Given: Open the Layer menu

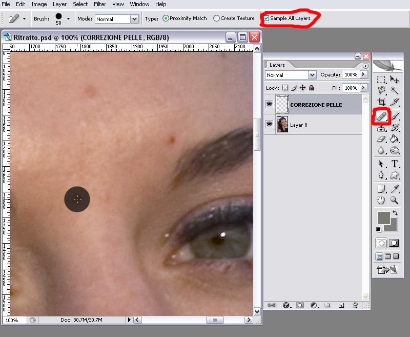Looking at the screenshot, I should click(x=59, y=4).
